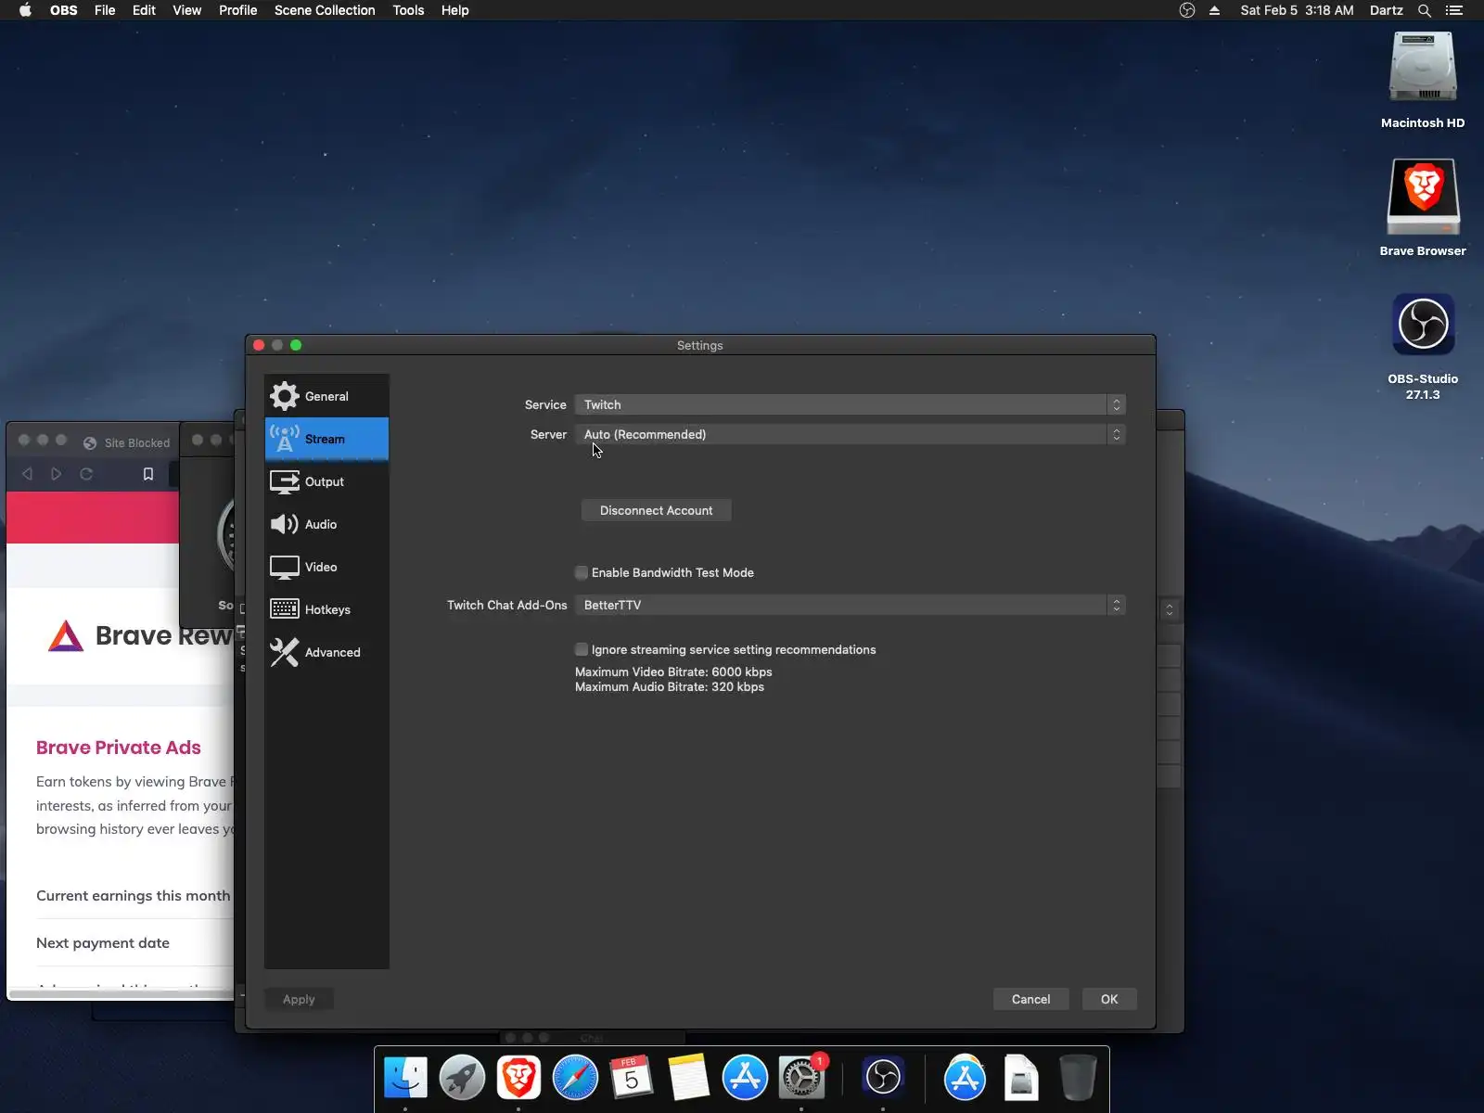Open the View menu
Screen dimensions: 1484x1113
pyautogui.click(x=186, y=10)
